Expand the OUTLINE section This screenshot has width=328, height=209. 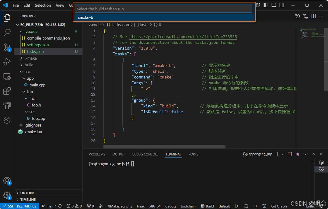(x=48, y=193)
